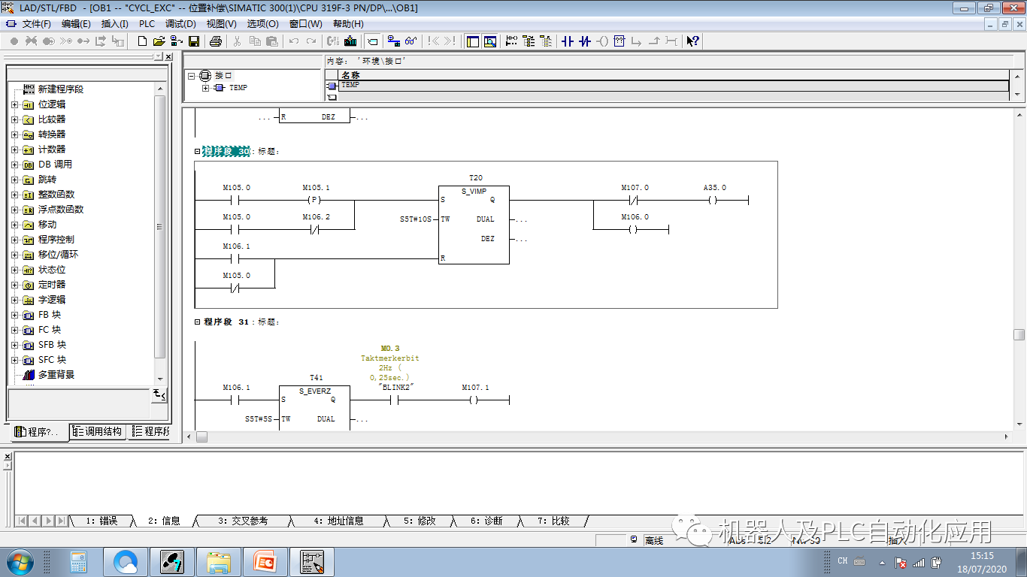This screenshot has width=1027, height=577.
Task: Switch to 调用结构 tab in left panel
Action: [98, 431]
